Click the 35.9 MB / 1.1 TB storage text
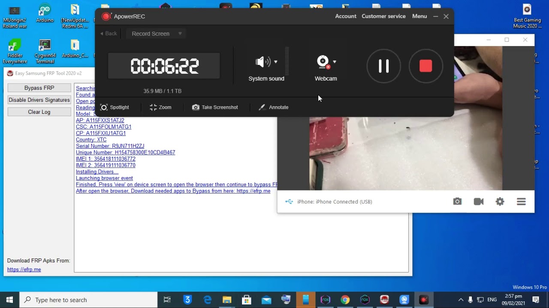The image size is (549, 308). (163, 91)
